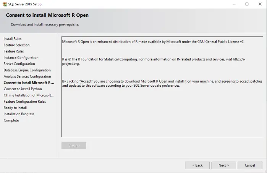Click the SQL Server Setup title bar icon
The height and width of the screenshot is (173, 267).
click(x=5, y=4)
